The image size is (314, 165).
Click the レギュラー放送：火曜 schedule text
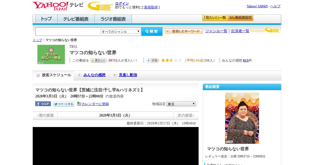(235, 156)
